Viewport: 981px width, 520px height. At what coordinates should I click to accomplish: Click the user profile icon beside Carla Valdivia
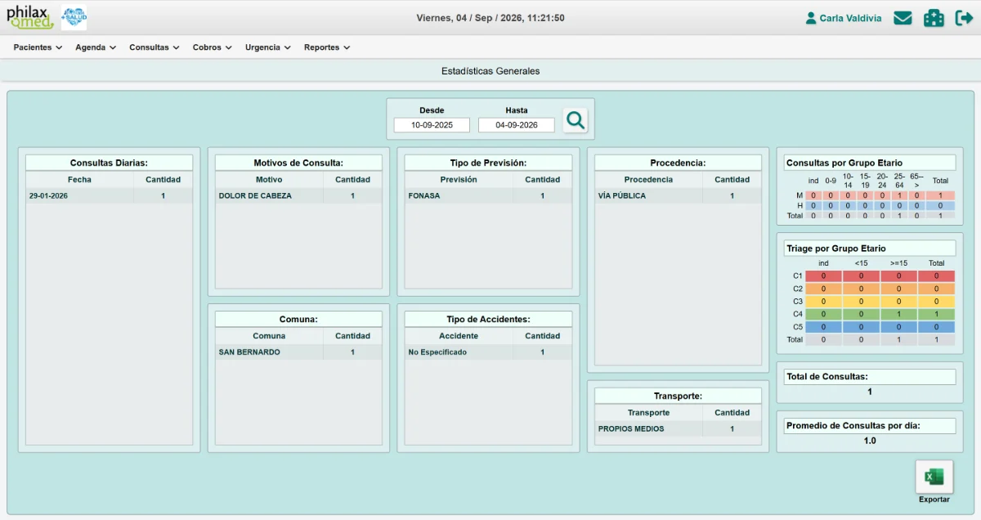(811, 18)
